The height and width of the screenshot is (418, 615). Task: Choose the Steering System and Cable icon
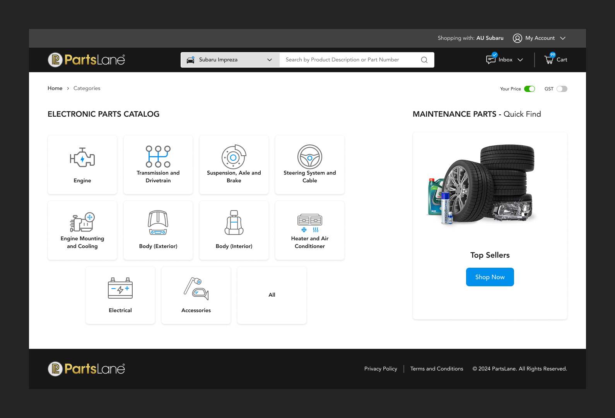click(x=309, y=157)
